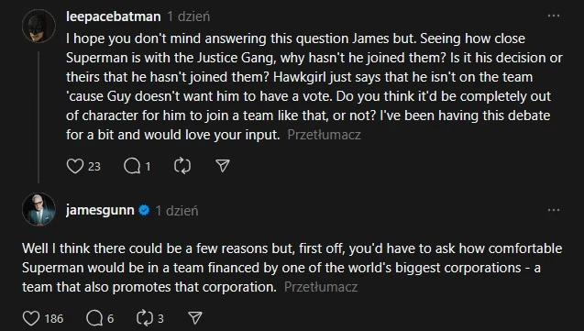Image resolution: width=584 pixels, height=331 pixels.
Task: Open leepacebatman's profile via username
Action: coord(114,17)
